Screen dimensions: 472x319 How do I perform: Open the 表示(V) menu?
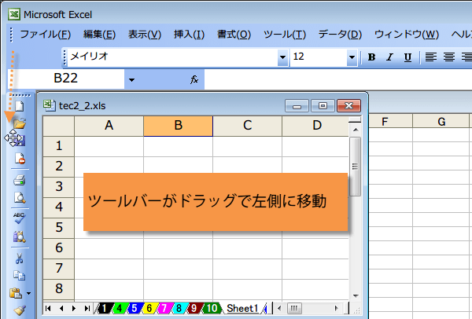[x=145, y=35]
